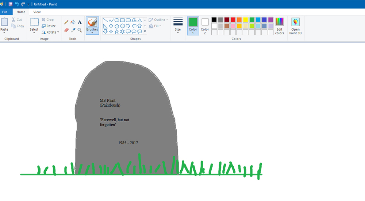This screenshot has width=365, height=201.
Task: Choose the Triangle shape
Action: tap(139, 20)
